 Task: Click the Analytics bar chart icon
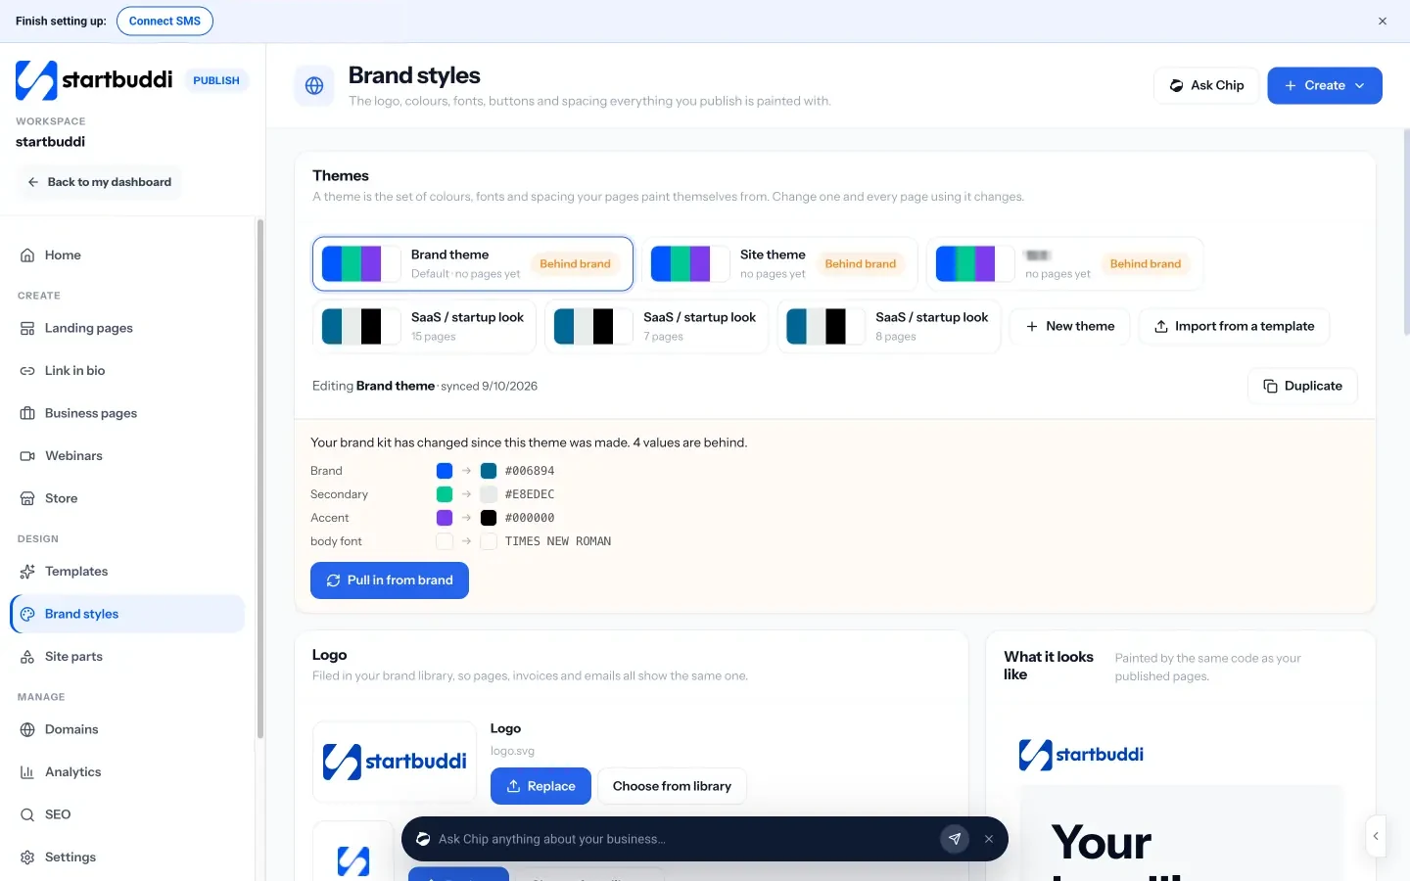coord(27,772)
